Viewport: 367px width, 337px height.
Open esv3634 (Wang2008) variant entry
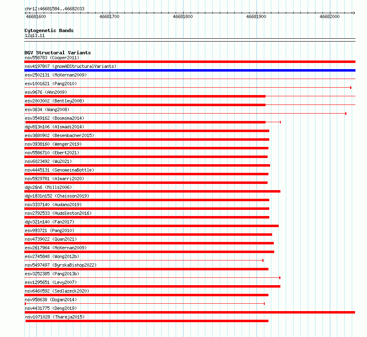(47, 109)
